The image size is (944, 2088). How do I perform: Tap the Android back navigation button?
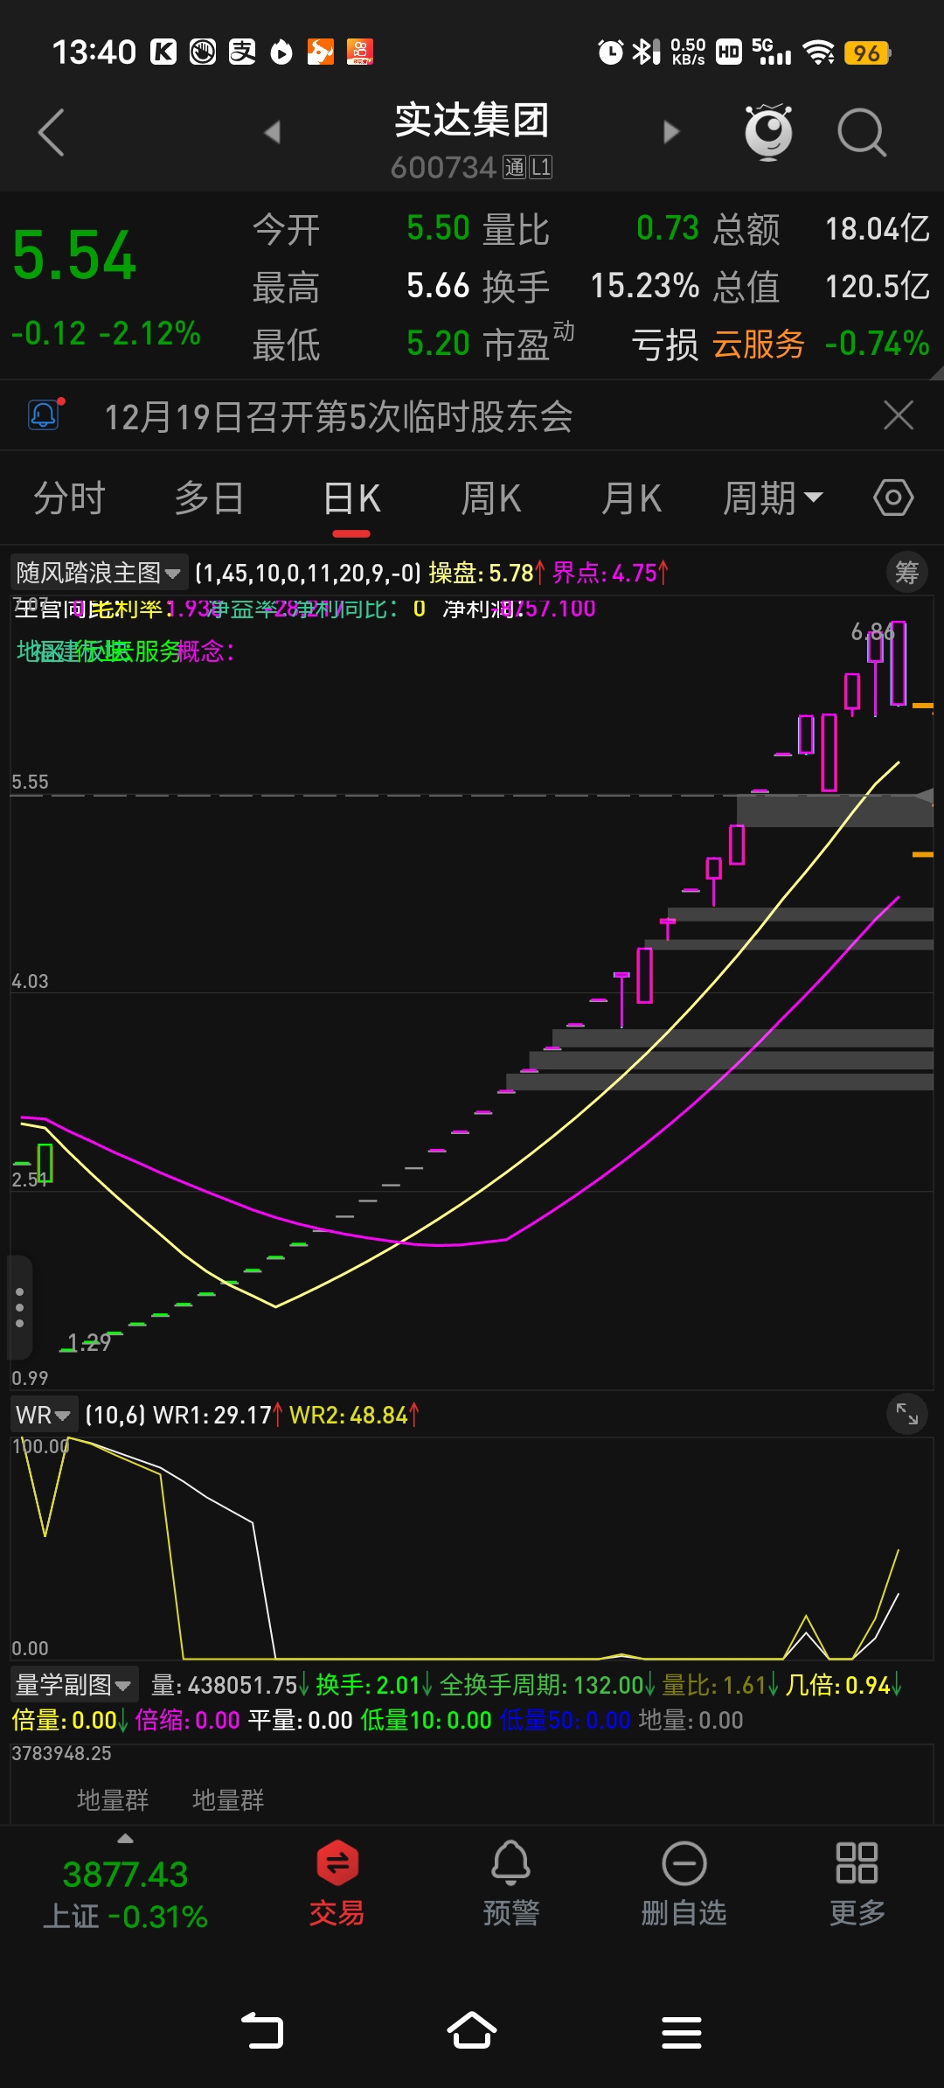pos(262,2031)
